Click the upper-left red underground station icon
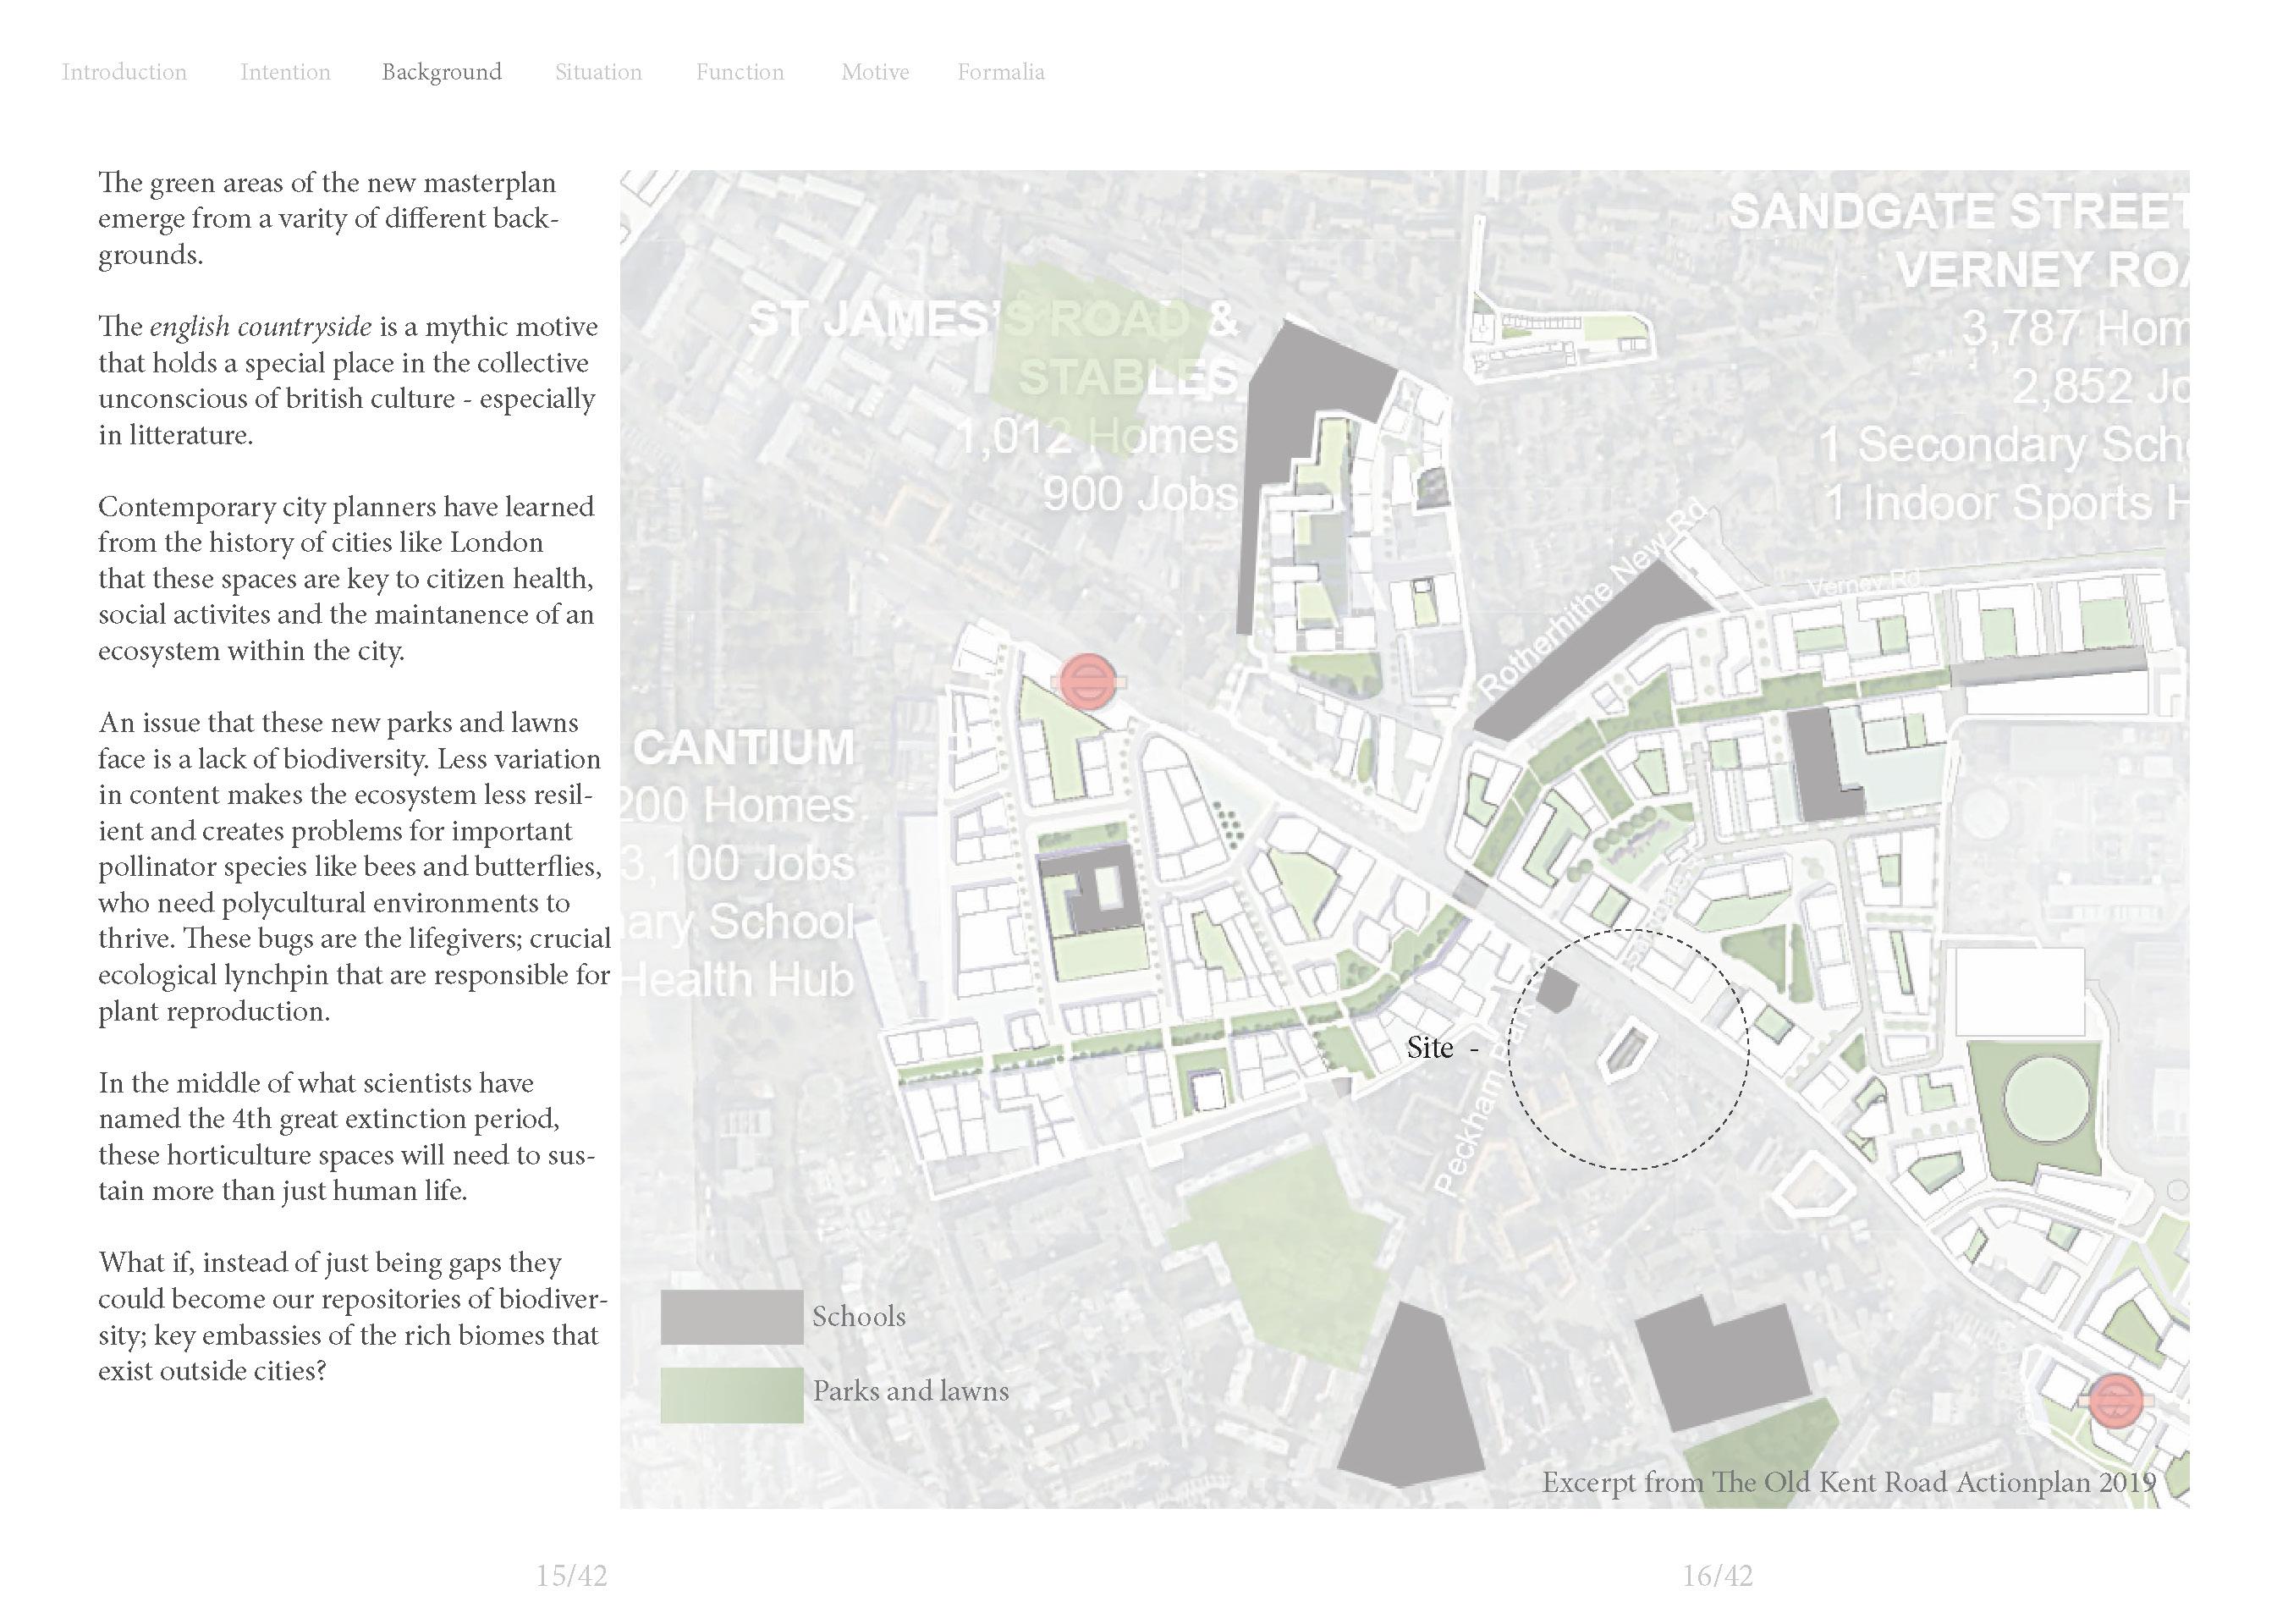The image size is (2288, 1624). pyautogui.click(x=1086, y=681)
